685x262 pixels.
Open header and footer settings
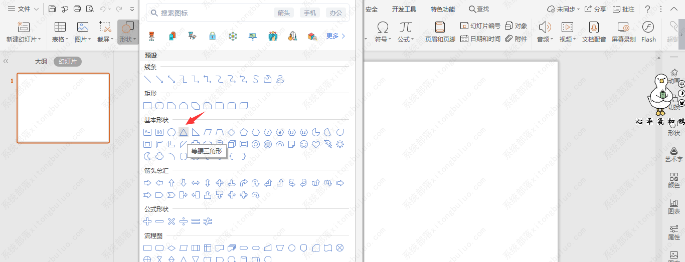440,32
